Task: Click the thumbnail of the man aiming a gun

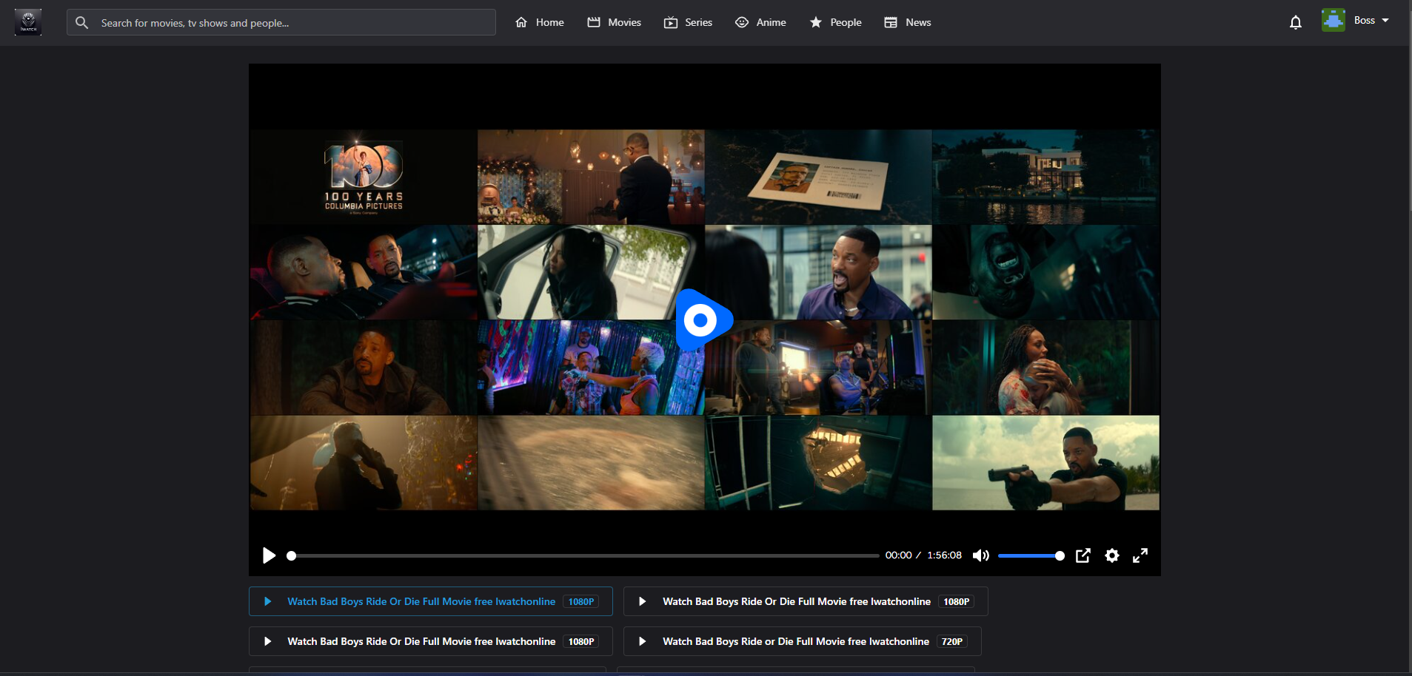Action: [1045, 463]
